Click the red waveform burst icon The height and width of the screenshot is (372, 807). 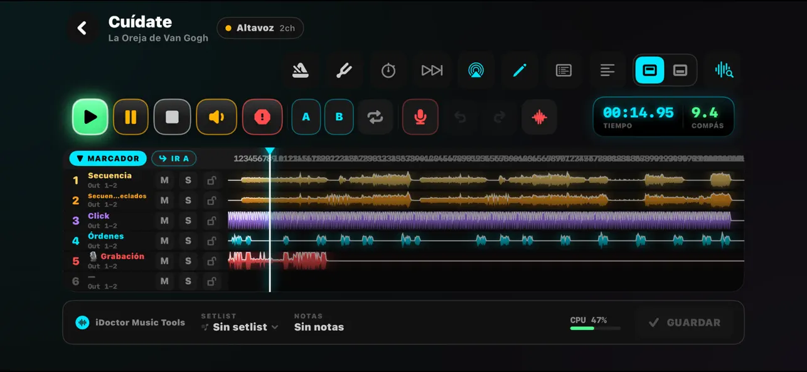pyautogui.click(x=539, y=117)
